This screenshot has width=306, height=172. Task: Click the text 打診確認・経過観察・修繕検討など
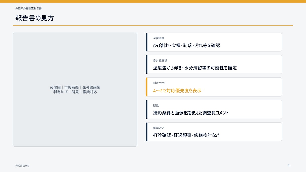point(186,135)
